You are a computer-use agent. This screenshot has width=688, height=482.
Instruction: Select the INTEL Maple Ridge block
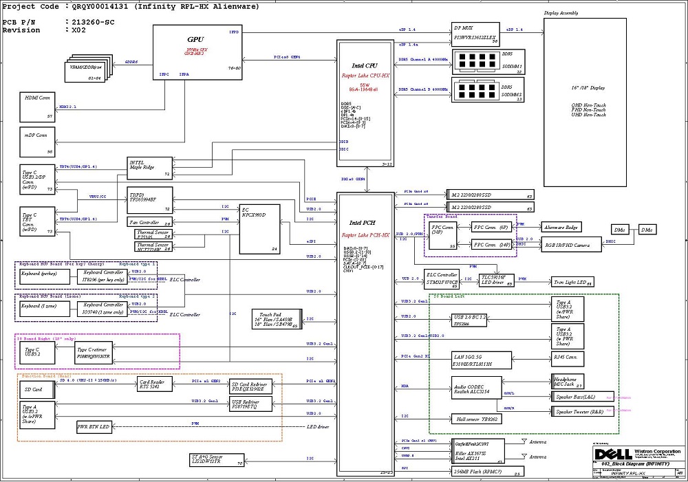point(150,168)
